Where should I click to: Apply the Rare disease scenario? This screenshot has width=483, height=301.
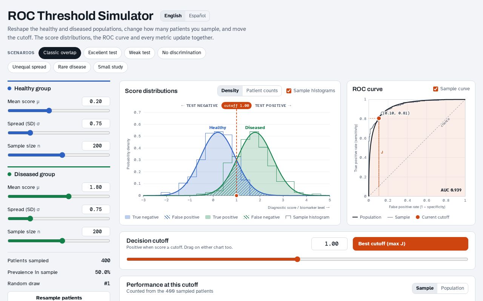pos(72,67)
